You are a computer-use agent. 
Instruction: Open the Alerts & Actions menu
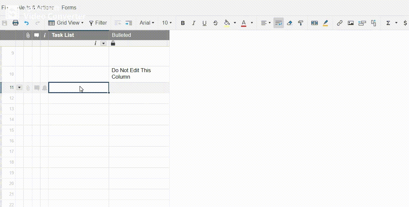pyautogui.click(x=36, y=7)
